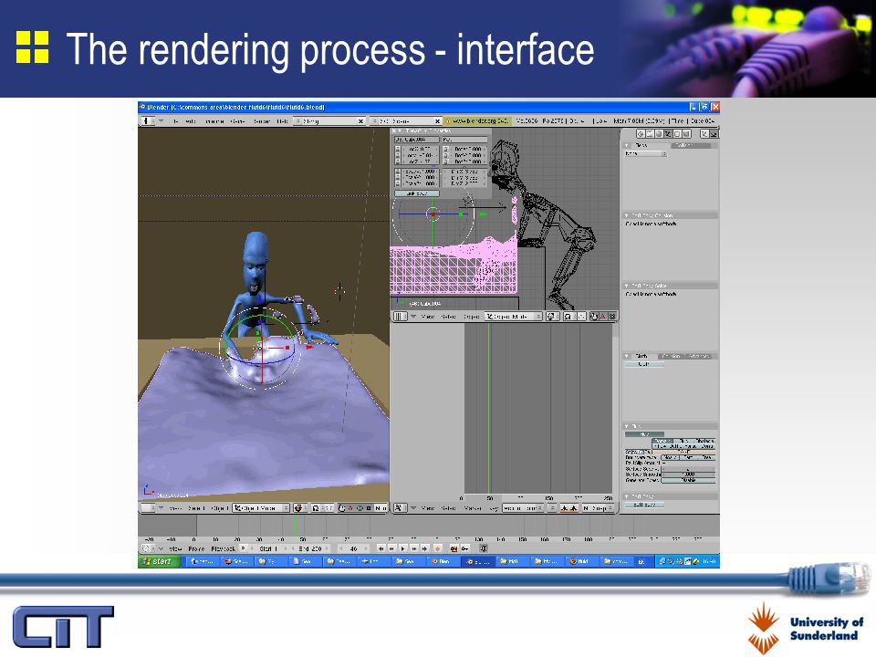
Task: Open the IPO type dropdown next to Key menu
Action: pyautogui.click(x=523, y=508)
